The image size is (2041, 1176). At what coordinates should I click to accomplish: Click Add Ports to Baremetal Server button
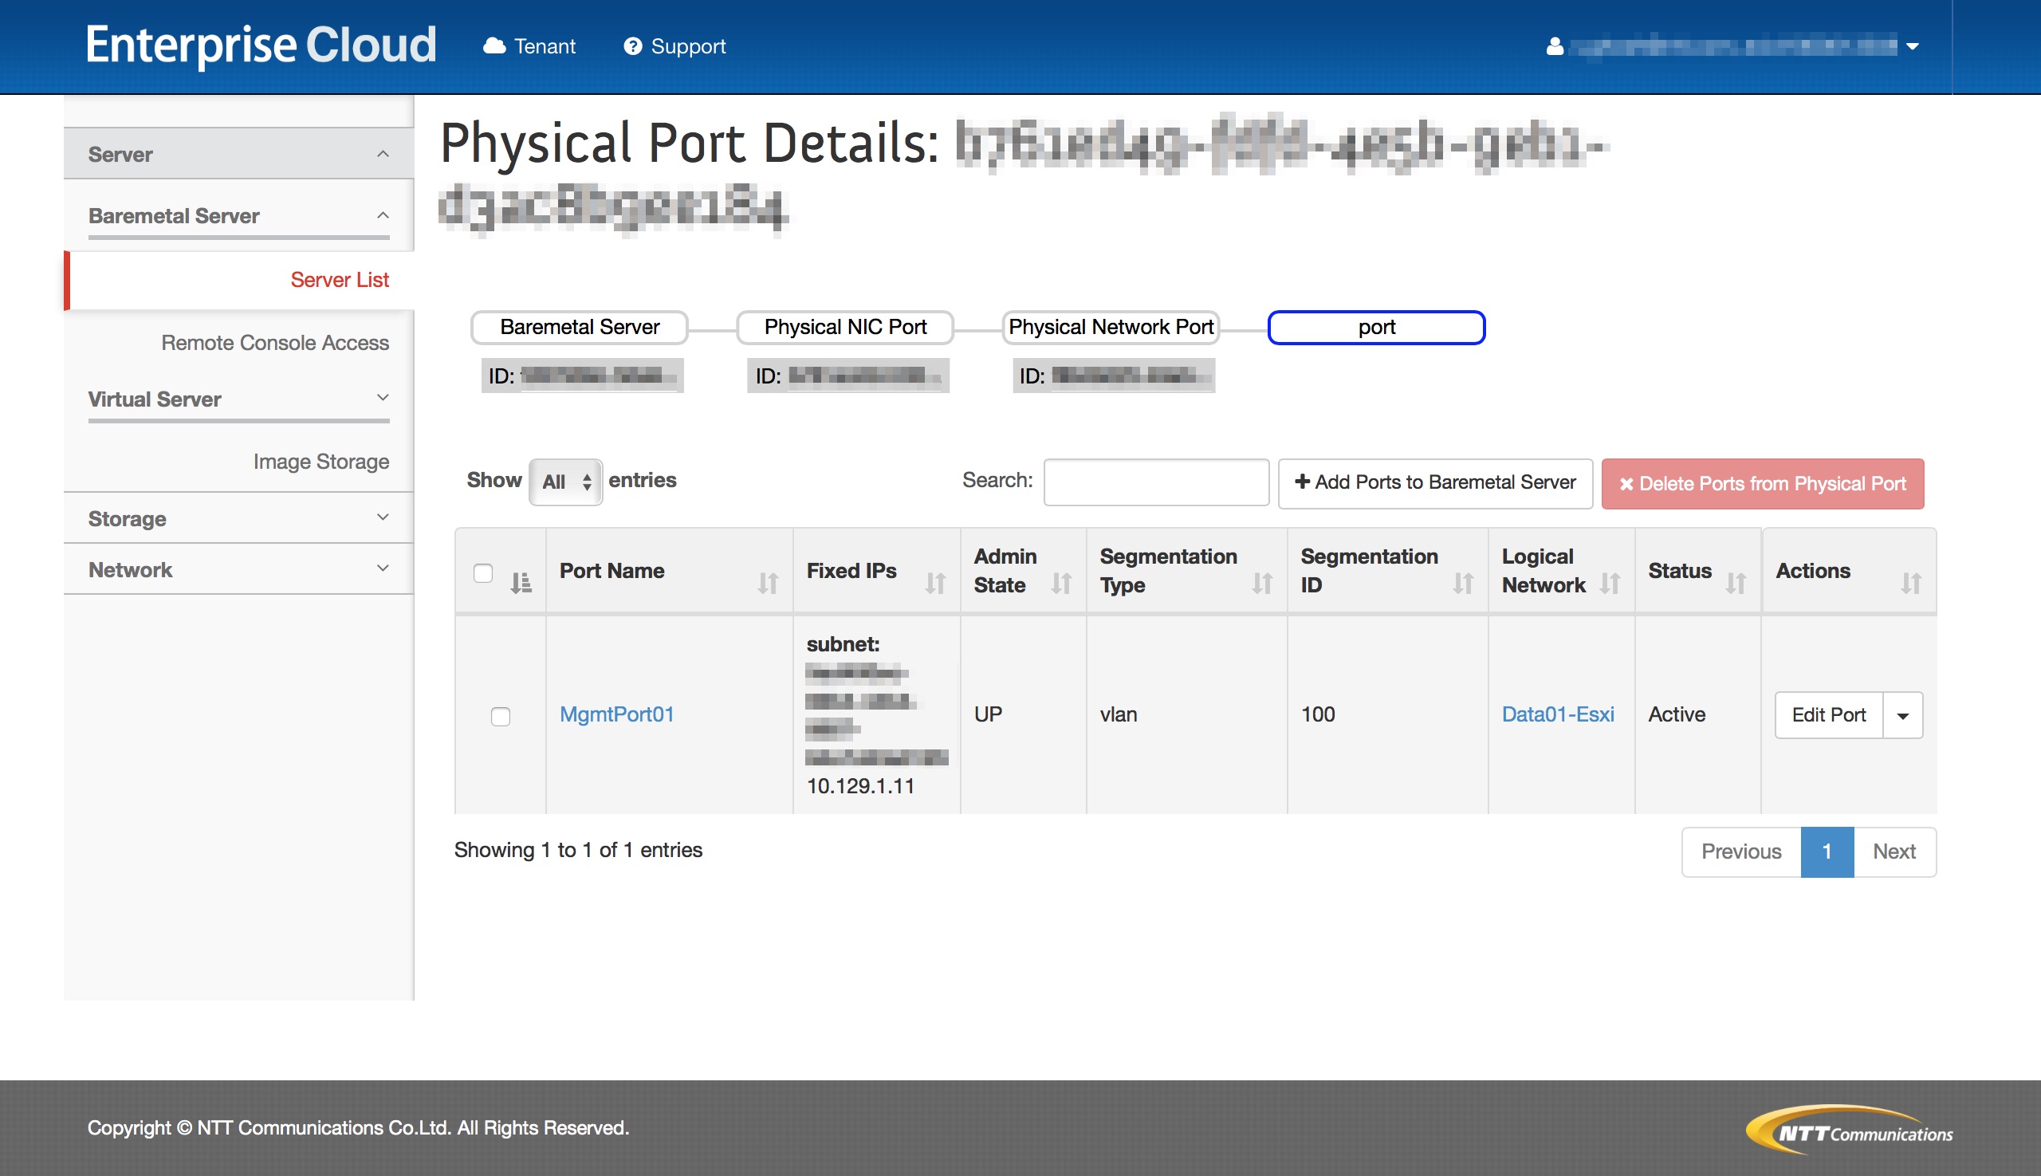(x=1434, y=482)
